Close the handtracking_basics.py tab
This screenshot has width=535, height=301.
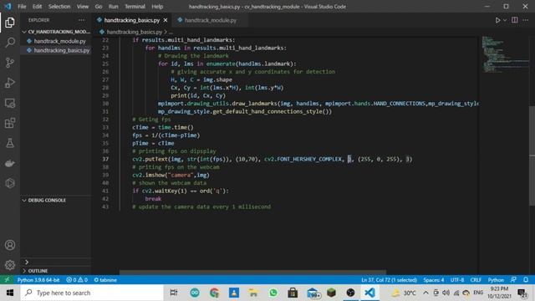click(x=166, y=20)
